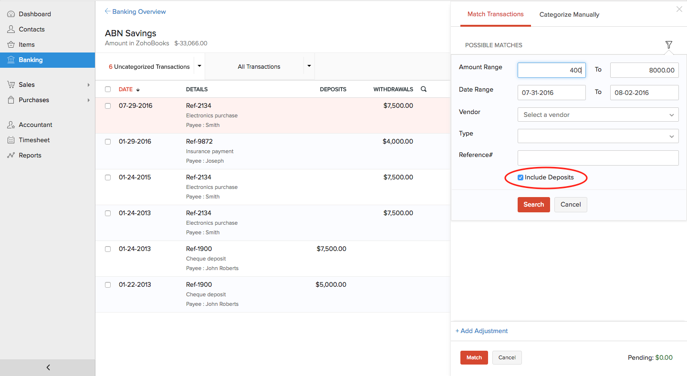This screenshot has height=376, width=687.
Task: Select Contacts in the sidebar
Action: [x=31, y=29]
